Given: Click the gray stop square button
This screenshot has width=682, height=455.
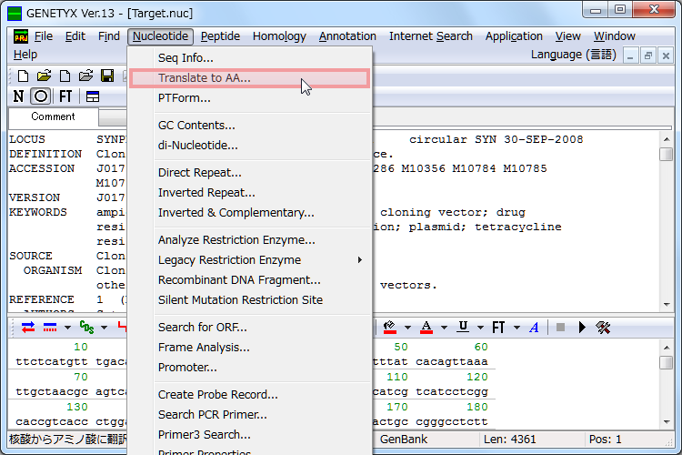Looking at the screenshot, I should point(561,327).
